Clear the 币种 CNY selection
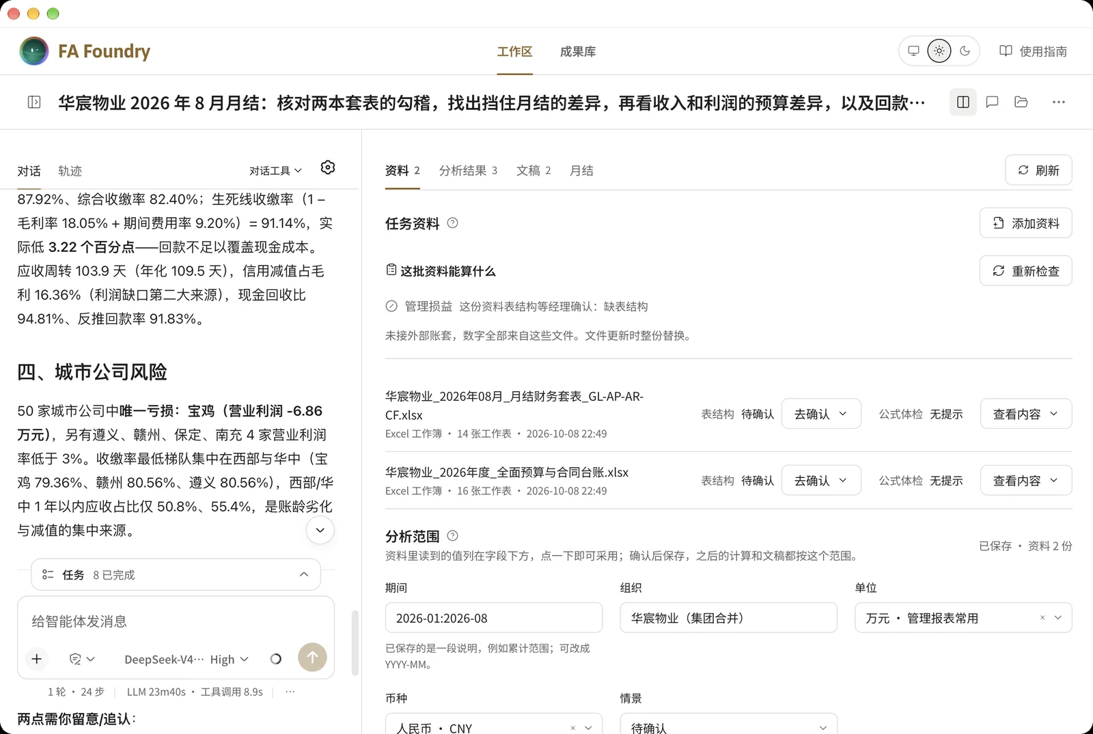The height and width of the screenshot is (734, 1093). 573,728
